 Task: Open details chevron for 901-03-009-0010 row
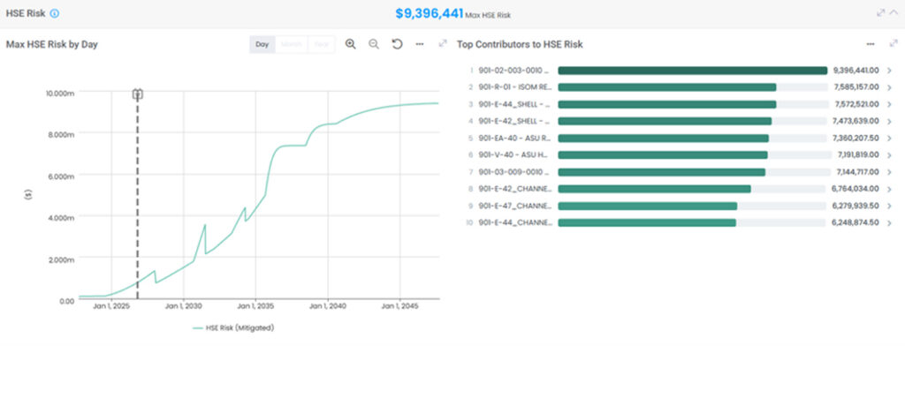[889, 172]
